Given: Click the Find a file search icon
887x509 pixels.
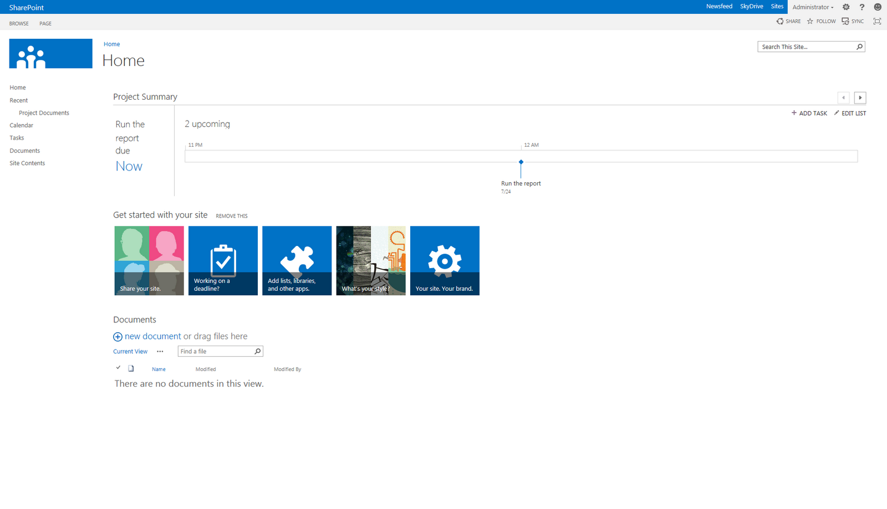Looking at the screenshot, I should (257, 351).
